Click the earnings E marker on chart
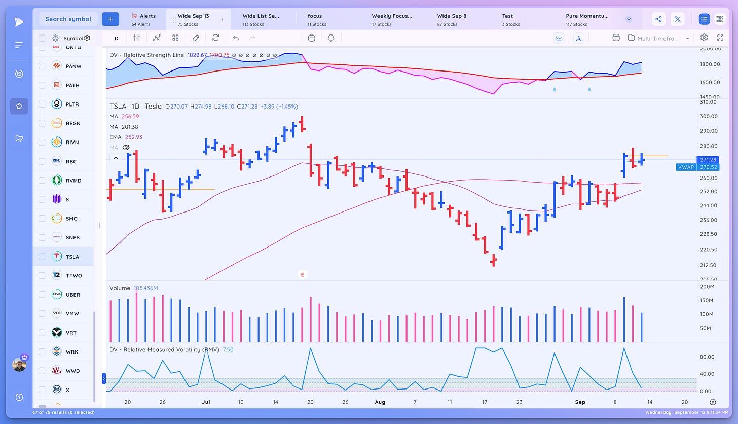 [303, 275]
